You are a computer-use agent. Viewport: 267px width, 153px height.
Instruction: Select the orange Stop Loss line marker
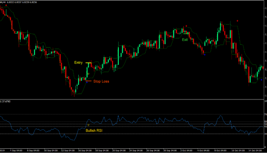(x=88, y=81)
